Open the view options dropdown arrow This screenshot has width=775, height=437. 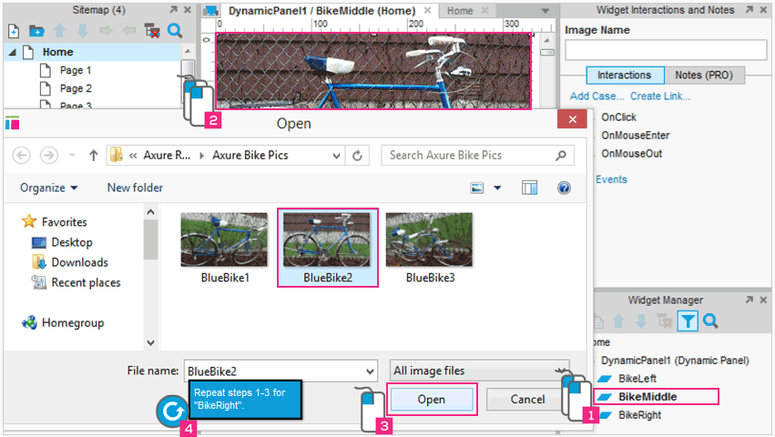(x=497, y=188)
